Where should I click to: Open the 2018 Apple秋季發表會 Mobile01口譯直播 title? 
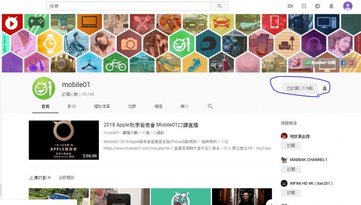(151, 125)
